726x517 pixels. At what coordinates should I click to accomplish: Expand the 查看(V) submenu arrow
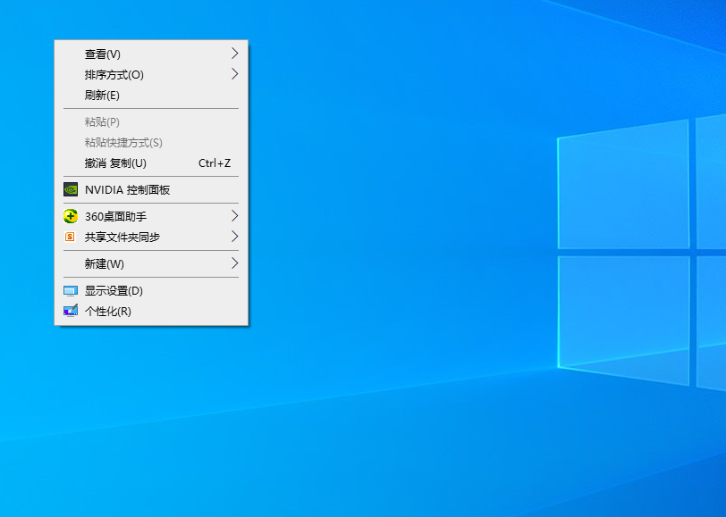click(234, 54)
